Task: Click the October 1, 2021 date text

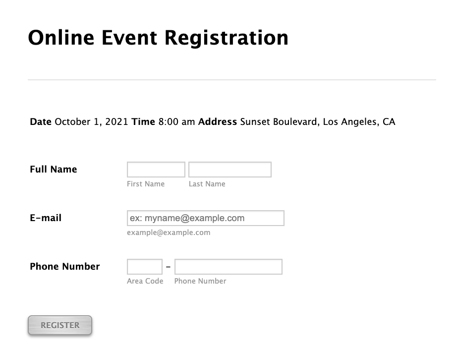Action: (x=92, y=122)
